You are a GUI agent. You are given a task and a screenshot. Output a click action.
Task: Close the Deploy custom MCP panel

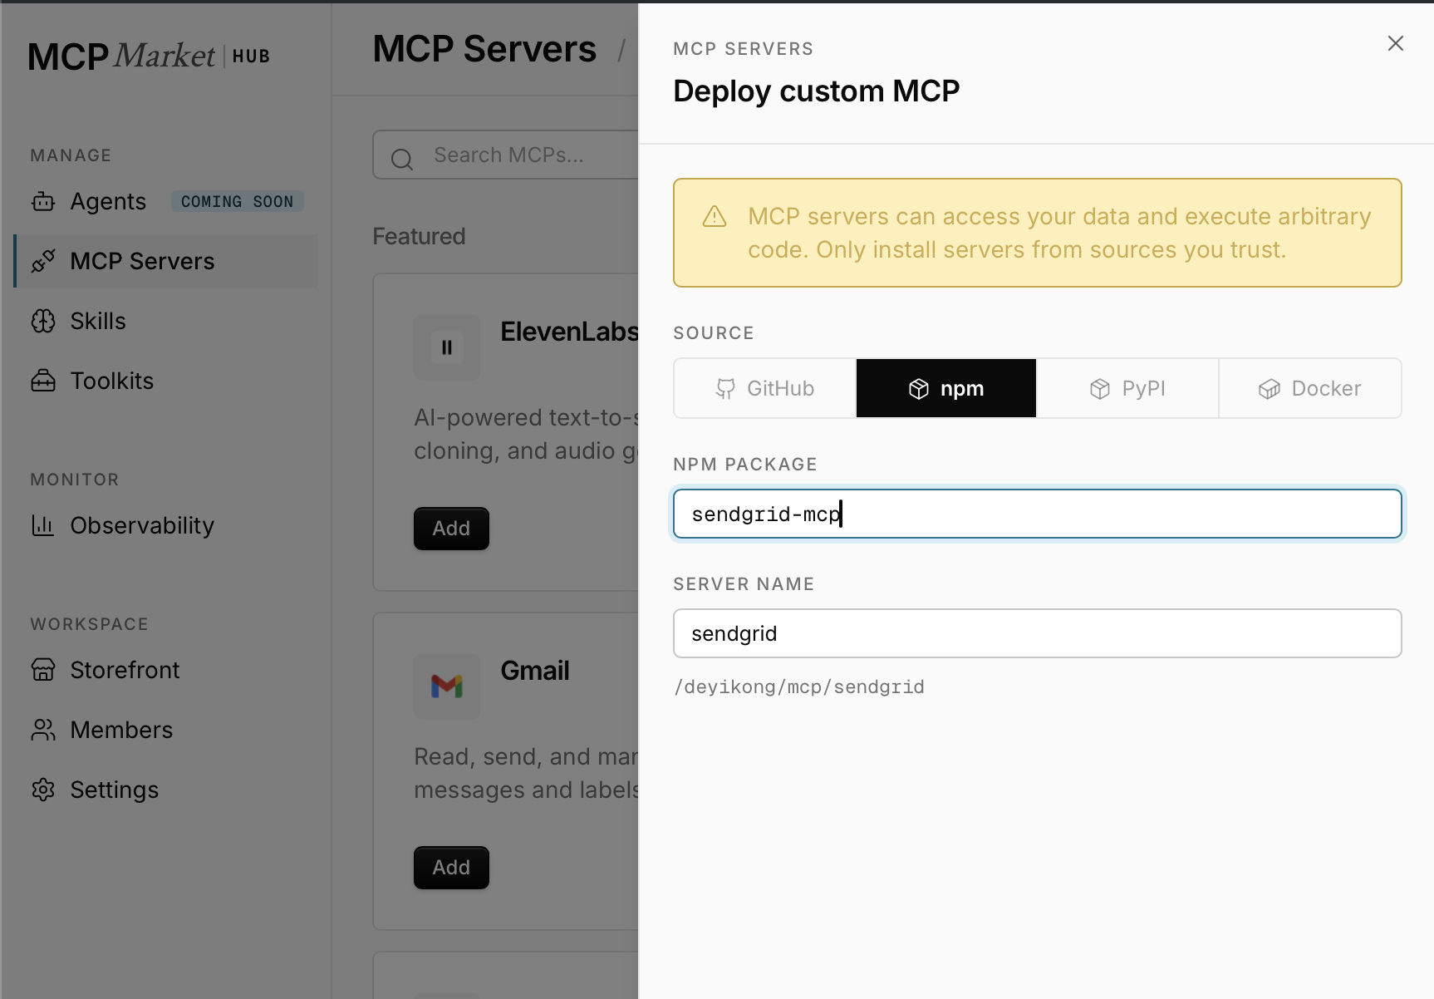[x=1396, y=43]
